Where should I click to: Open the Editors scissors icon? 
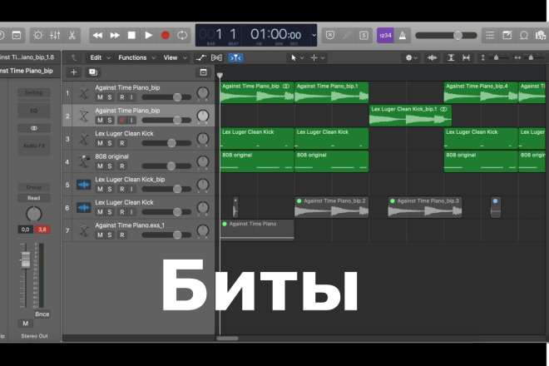pos(72,36)
